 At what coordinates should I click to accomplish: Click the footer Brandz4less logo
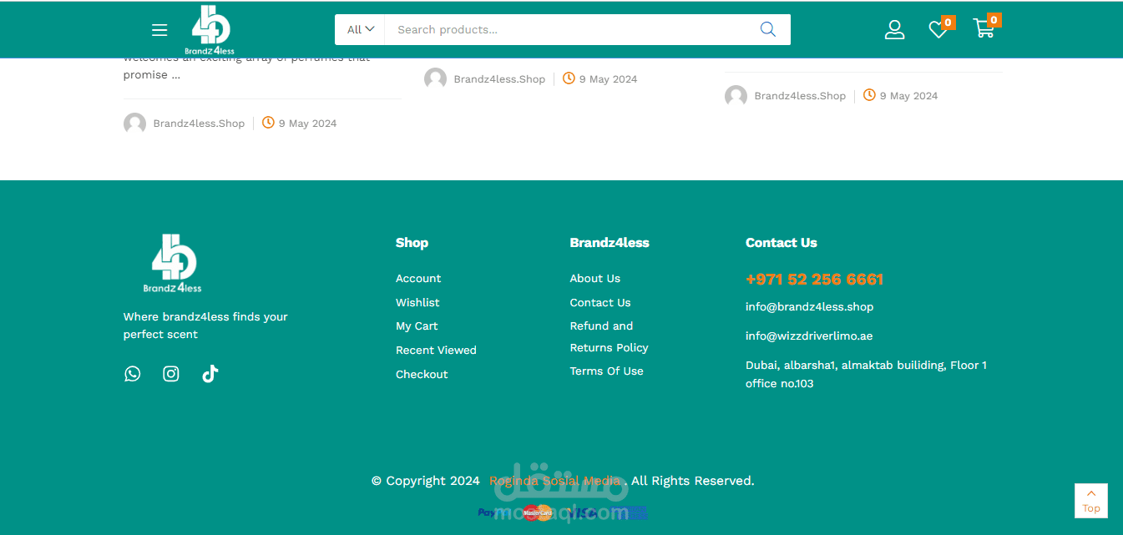pos(173,263)
